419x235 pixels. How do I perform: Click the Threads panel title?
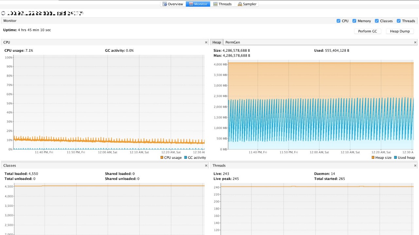[219, 166]
